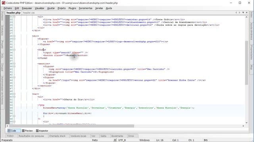Click the Ln: 16 status entry
Screen dimensions: 254x142
pos(160,140)
